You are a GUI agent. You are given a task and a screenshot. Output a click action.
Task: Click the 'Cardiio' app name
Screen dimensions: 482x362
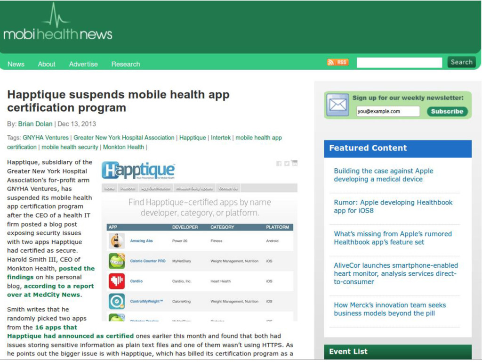click(x=136, y=281)
